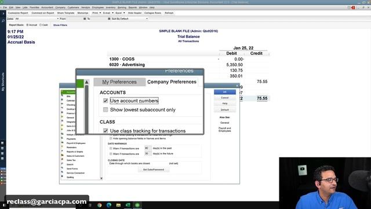Click Comment on Report button
The width and height of the screenshot is (371, 209).
[43, 13]
